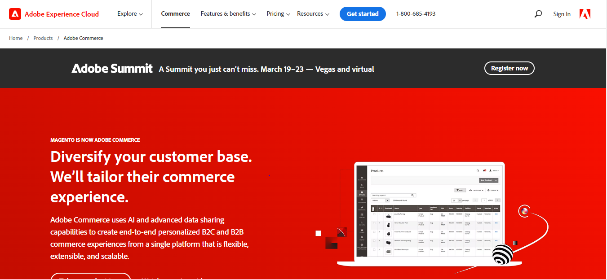
Task: Click the Adobe Experience Cloud brand text
Action: [x=62, y=14]
